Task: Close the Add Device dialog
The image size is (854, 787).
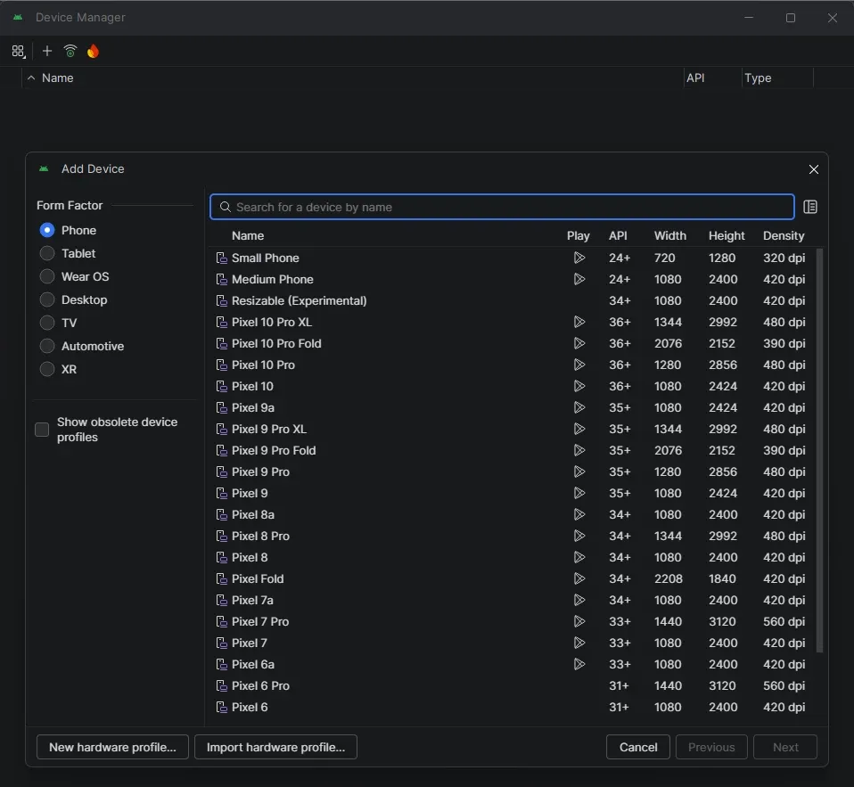Action: [814, 169]
